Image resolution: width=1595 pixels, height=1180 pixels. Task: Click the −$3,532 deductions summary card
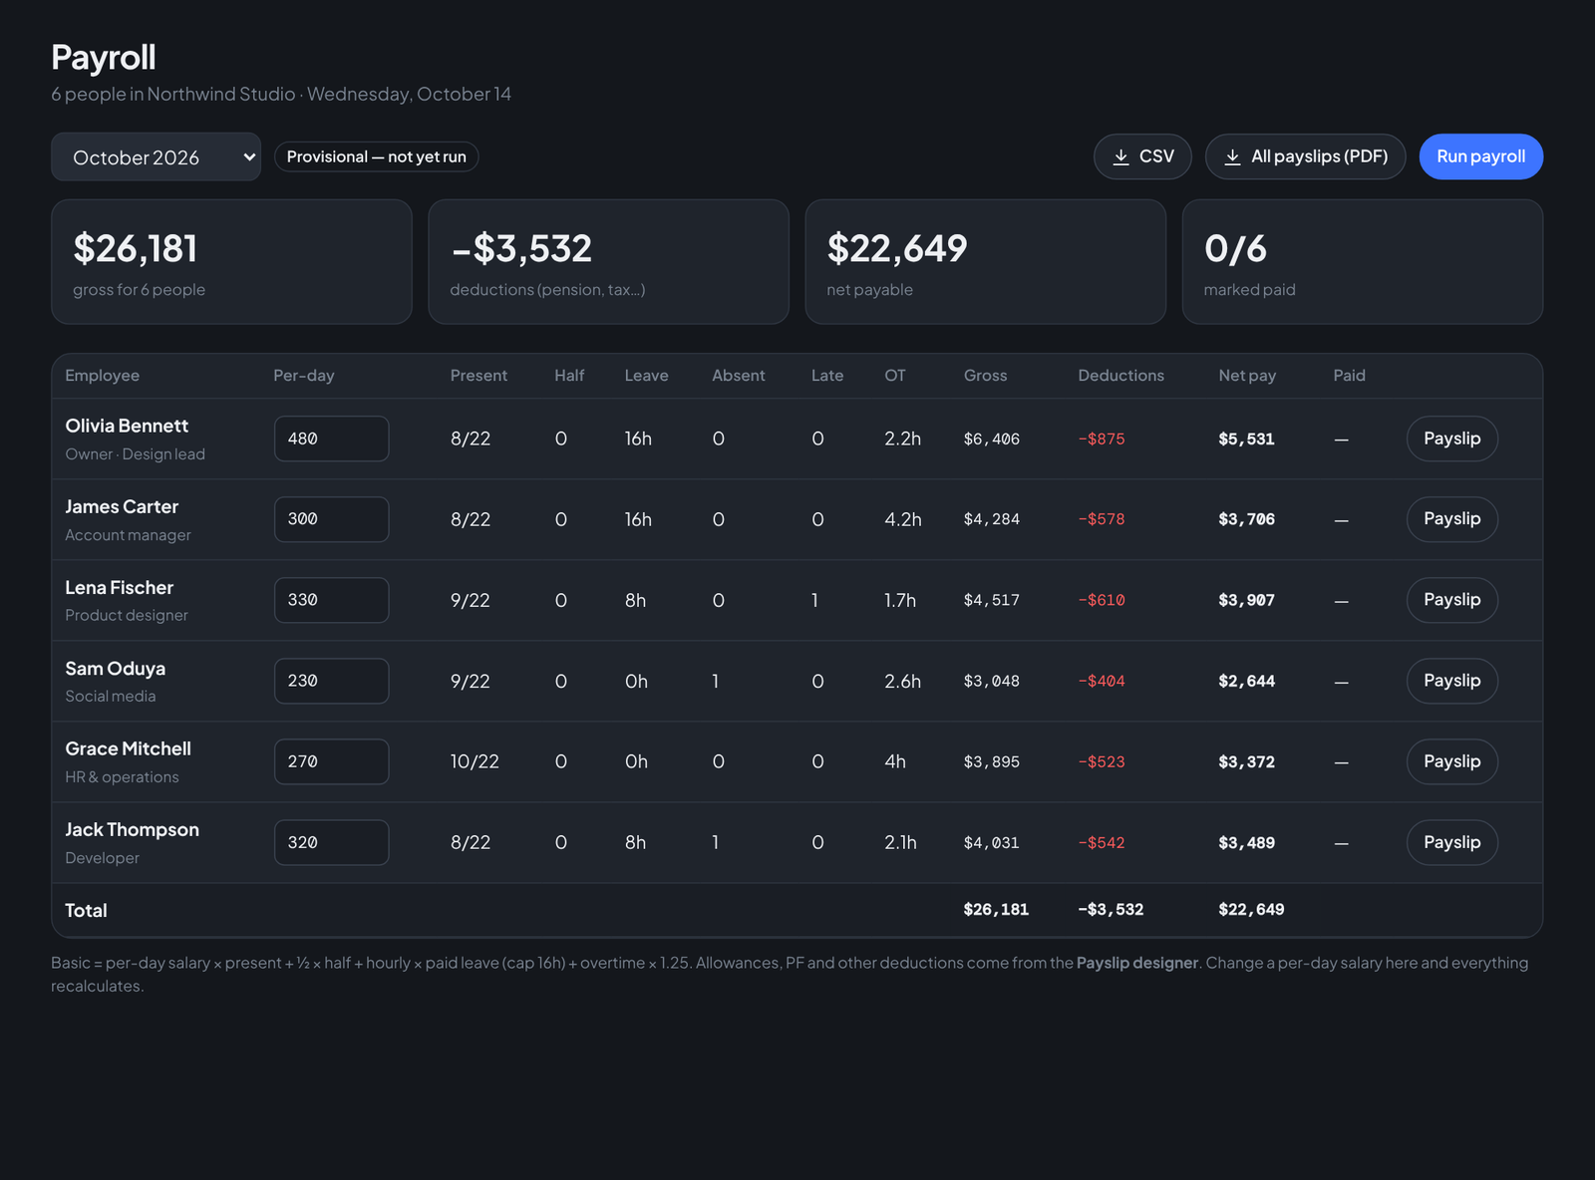[x=608, y=262]
